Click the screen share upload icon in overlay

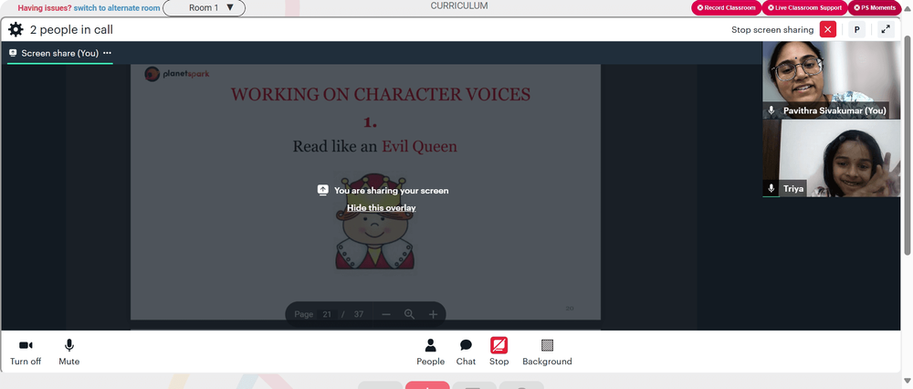[x=323, y=191]
